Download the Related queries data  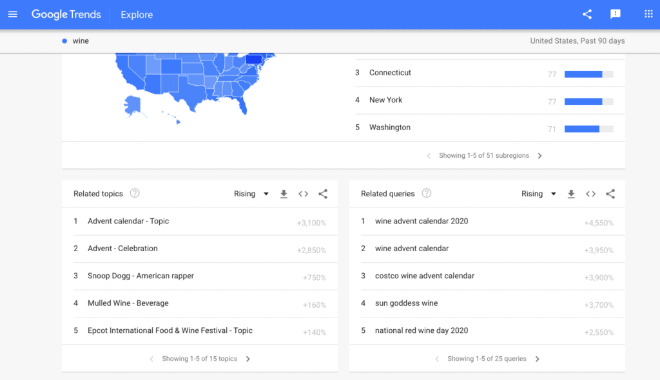pyautogui.click(x=571, y=193)
